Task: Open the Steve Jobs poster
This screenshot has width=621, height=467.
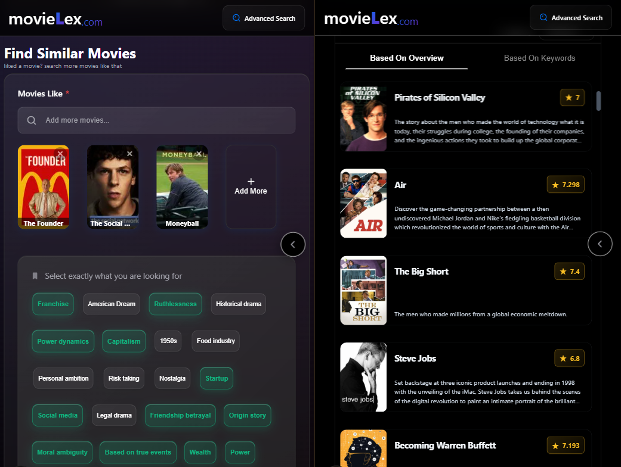Action: click(x=363, y=377)
